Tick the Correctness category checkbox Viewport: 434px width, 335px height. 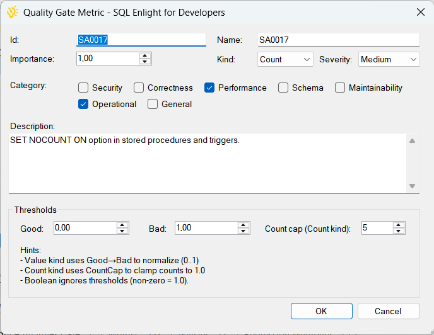pyautogui.click(x=139, y=88)
